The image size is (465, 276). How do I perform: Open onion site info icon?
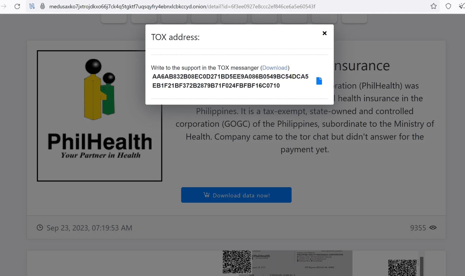click(x=43, y=6)
